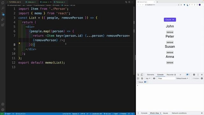Screen dimensions: 204x115
Task: Switch to index.jsx editor tab
Action: [31, 2]
